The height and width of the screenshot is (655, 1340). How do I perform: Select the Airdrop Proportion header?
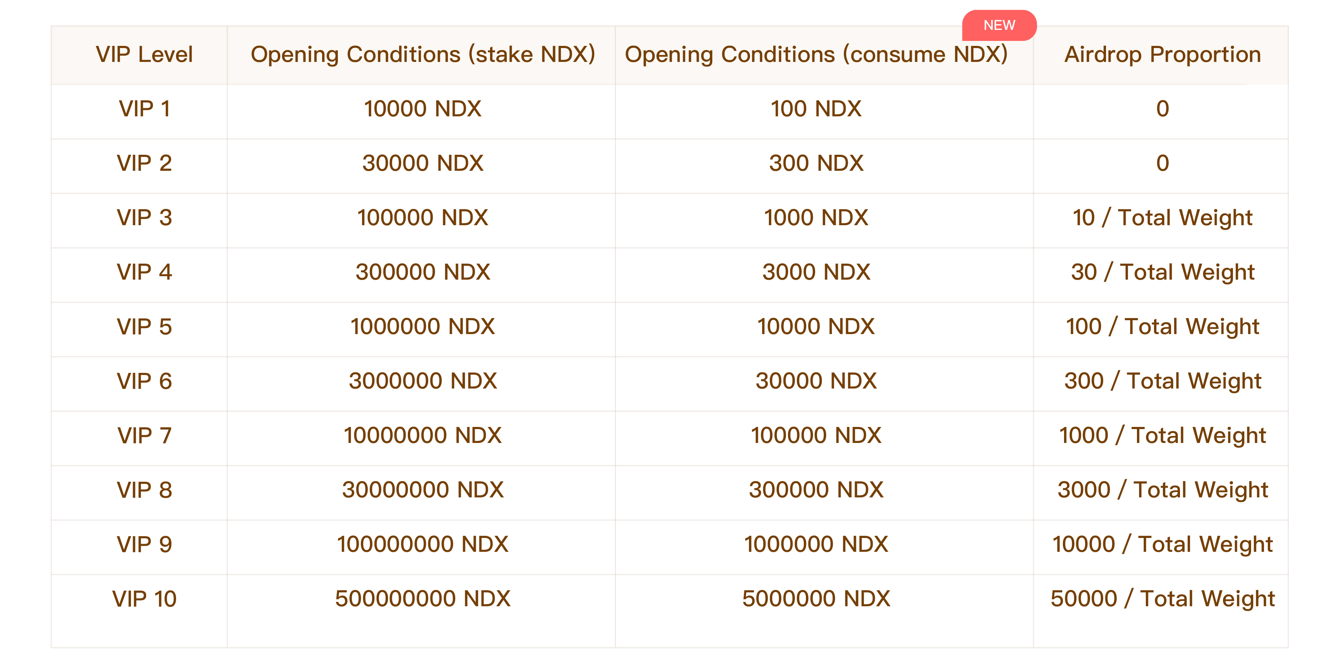click(x=1162, y=55)
